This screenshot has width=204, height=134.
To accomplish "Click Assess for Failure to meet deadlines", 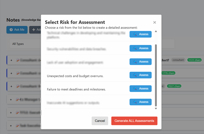I will (140, 88).
